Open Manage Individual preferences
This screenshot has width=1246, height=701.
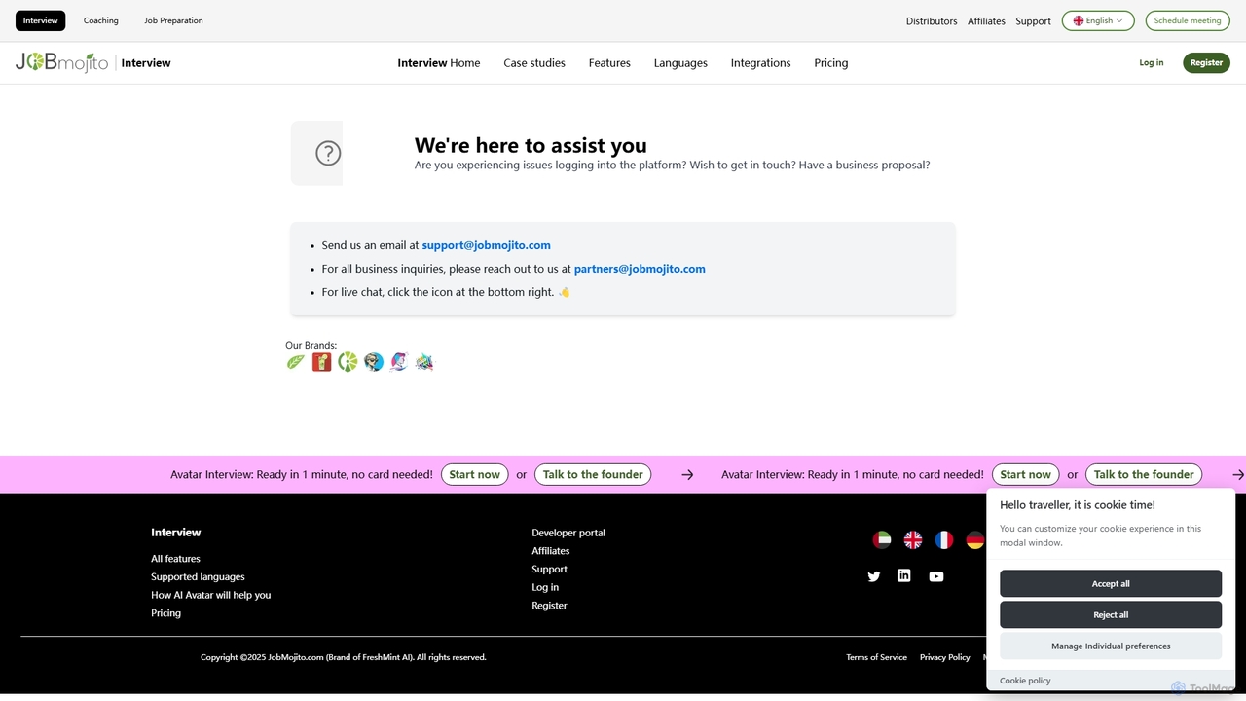coord(1111,646)
